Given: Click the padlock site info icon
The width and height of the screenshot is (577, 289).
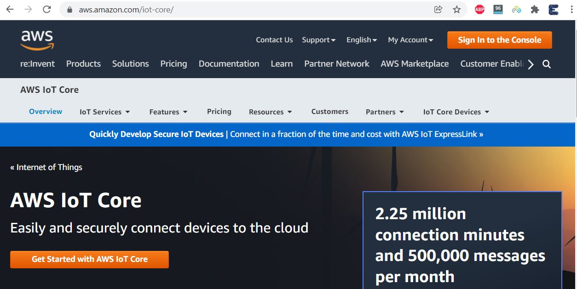Looking at the screenshot, I should 70,10.
